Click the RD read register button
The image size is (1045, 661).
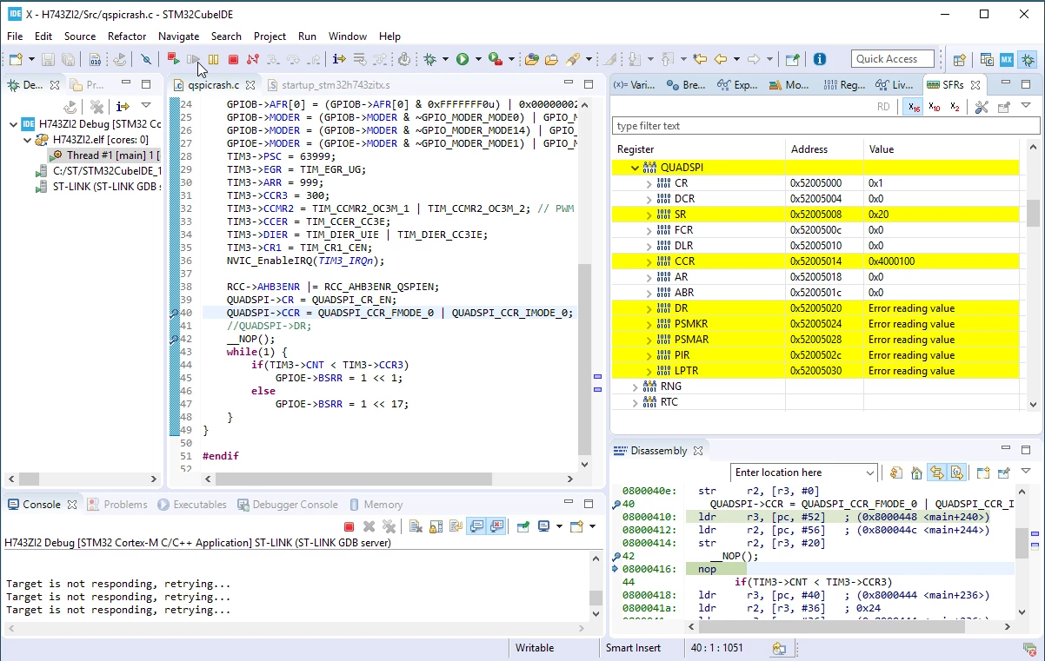(883, 107)
